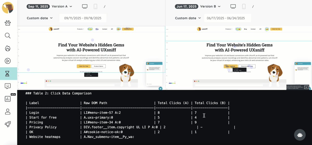Viewport: 312px width, 145px height.
Task: Select the highlighted hourglass sidebar icon
Action: 8,74
